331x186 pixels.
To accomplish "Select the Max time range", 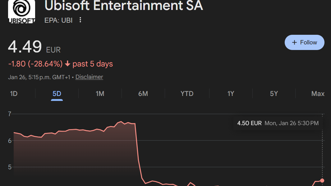I will 317,93.
